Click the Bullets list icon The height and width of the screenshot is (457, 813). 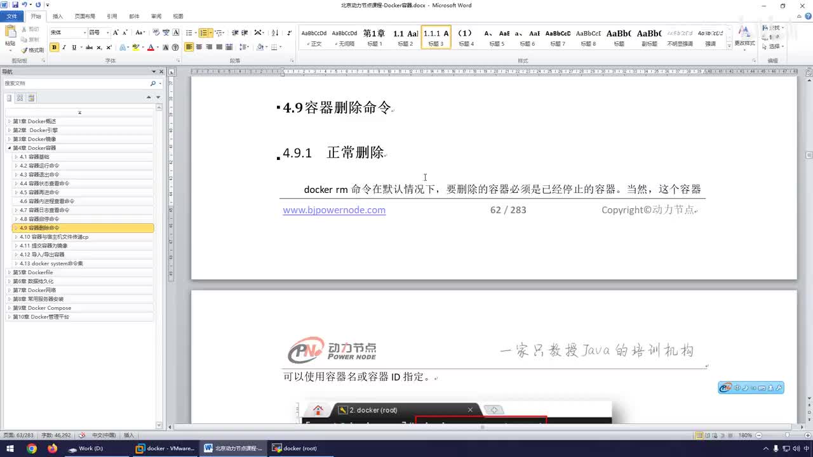click(190, 32)
